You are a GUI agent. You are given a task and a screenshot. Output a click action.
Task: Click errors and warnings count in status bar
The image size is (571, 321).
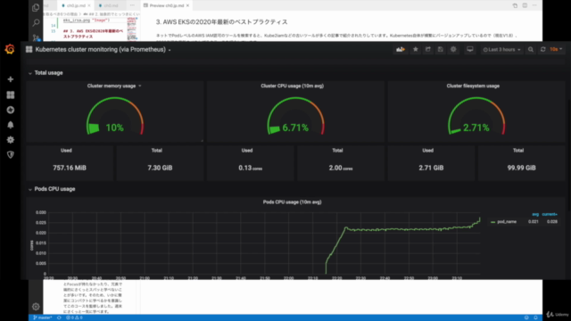pyautogui.click(x=74, y=317)
